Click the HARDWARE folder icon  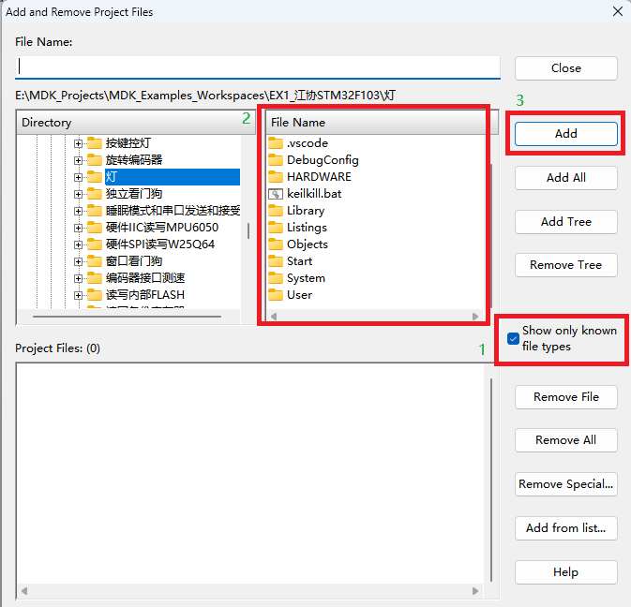(x=276, y=177)
